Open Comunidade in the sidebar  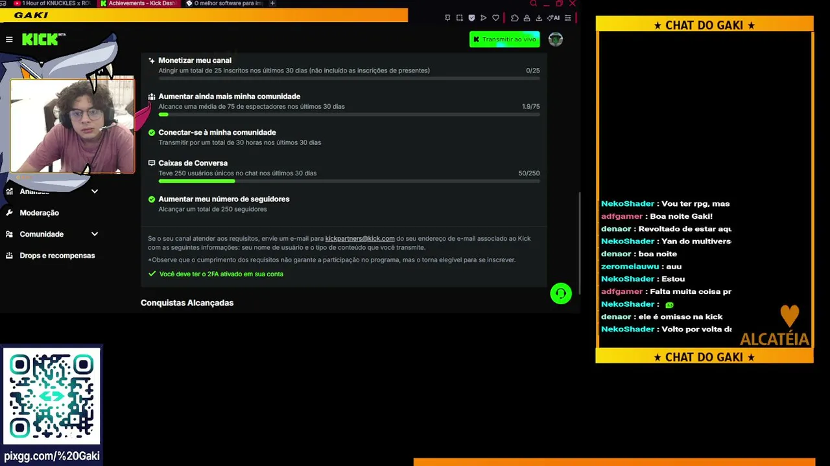pos(41,234)
